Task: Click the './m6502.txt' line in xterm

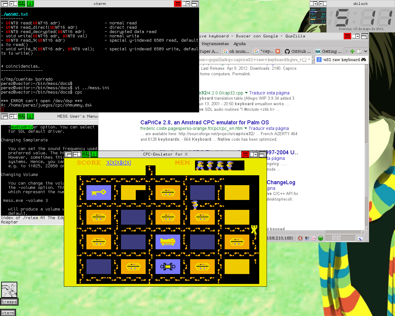Action: click(x=15, y=15)
